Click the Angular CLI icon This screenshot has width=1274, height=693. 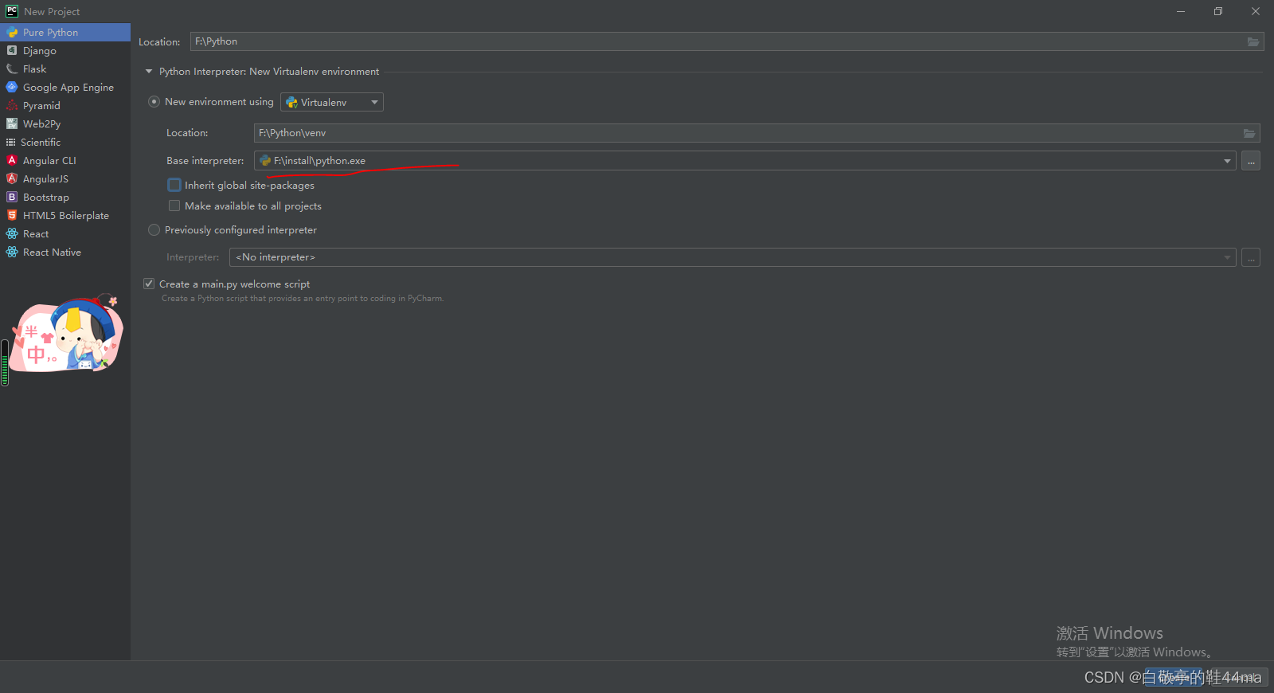tap(12, 161)
